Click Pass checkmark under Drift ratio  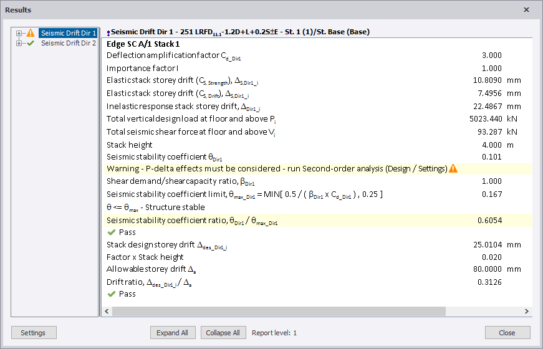[111, 294]
